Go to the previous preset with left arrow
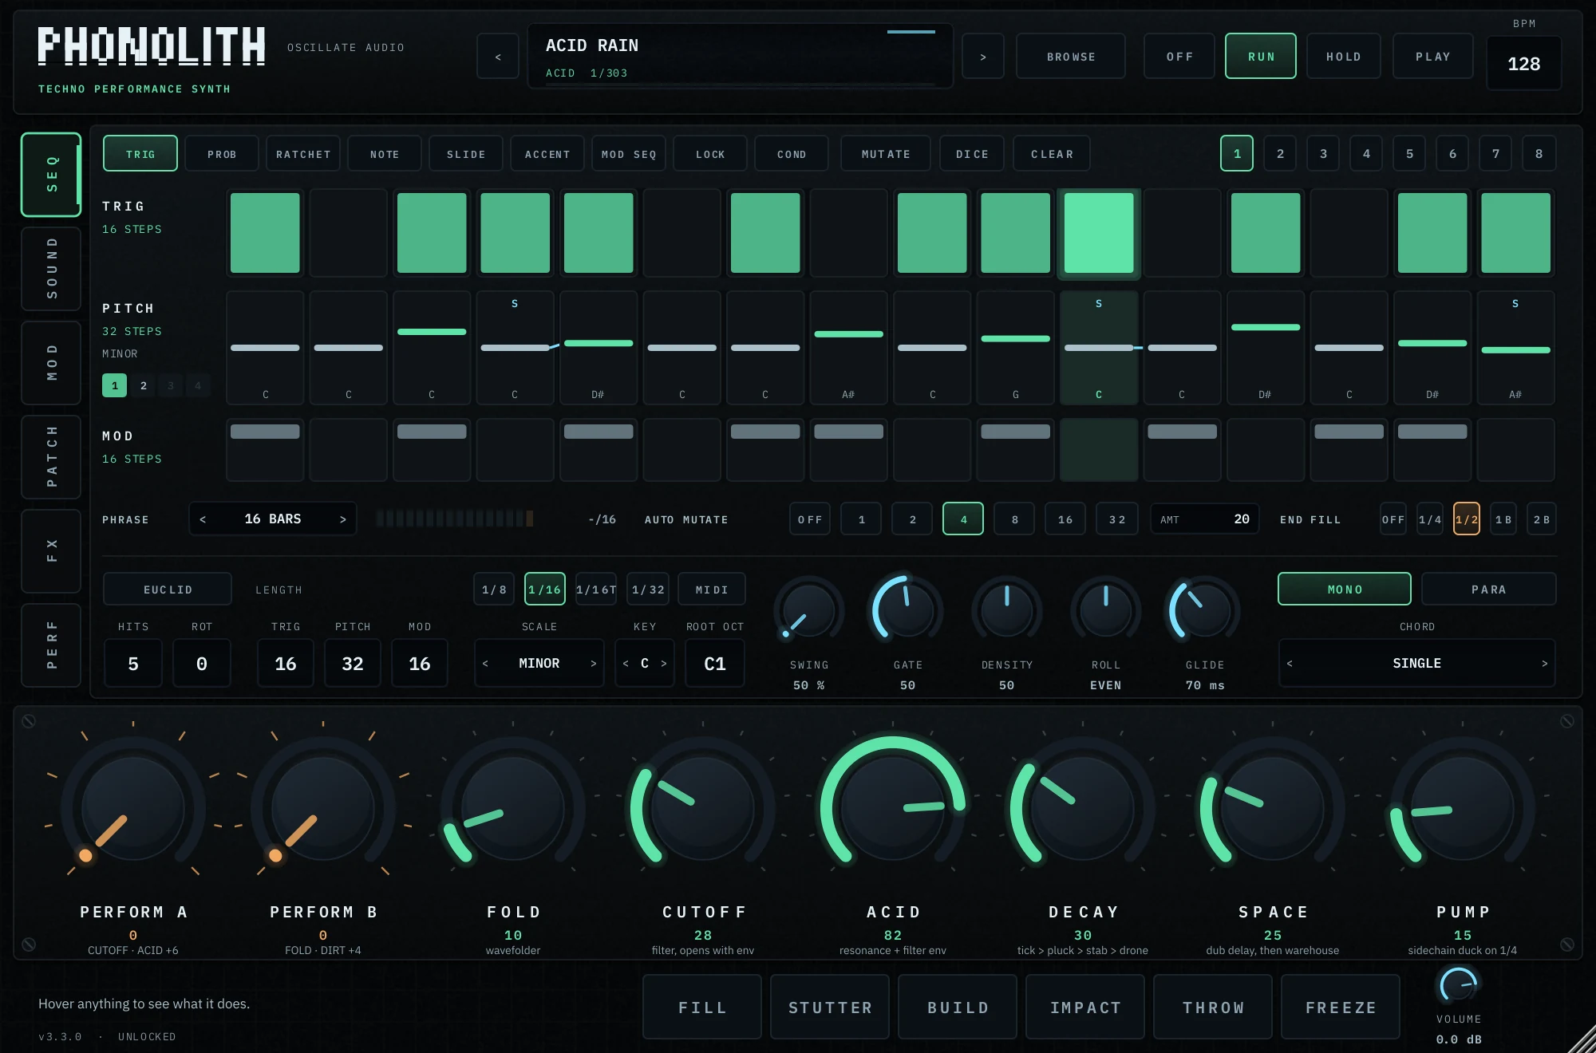Screen dimensions: 1596x1053 tap(498, 57)
